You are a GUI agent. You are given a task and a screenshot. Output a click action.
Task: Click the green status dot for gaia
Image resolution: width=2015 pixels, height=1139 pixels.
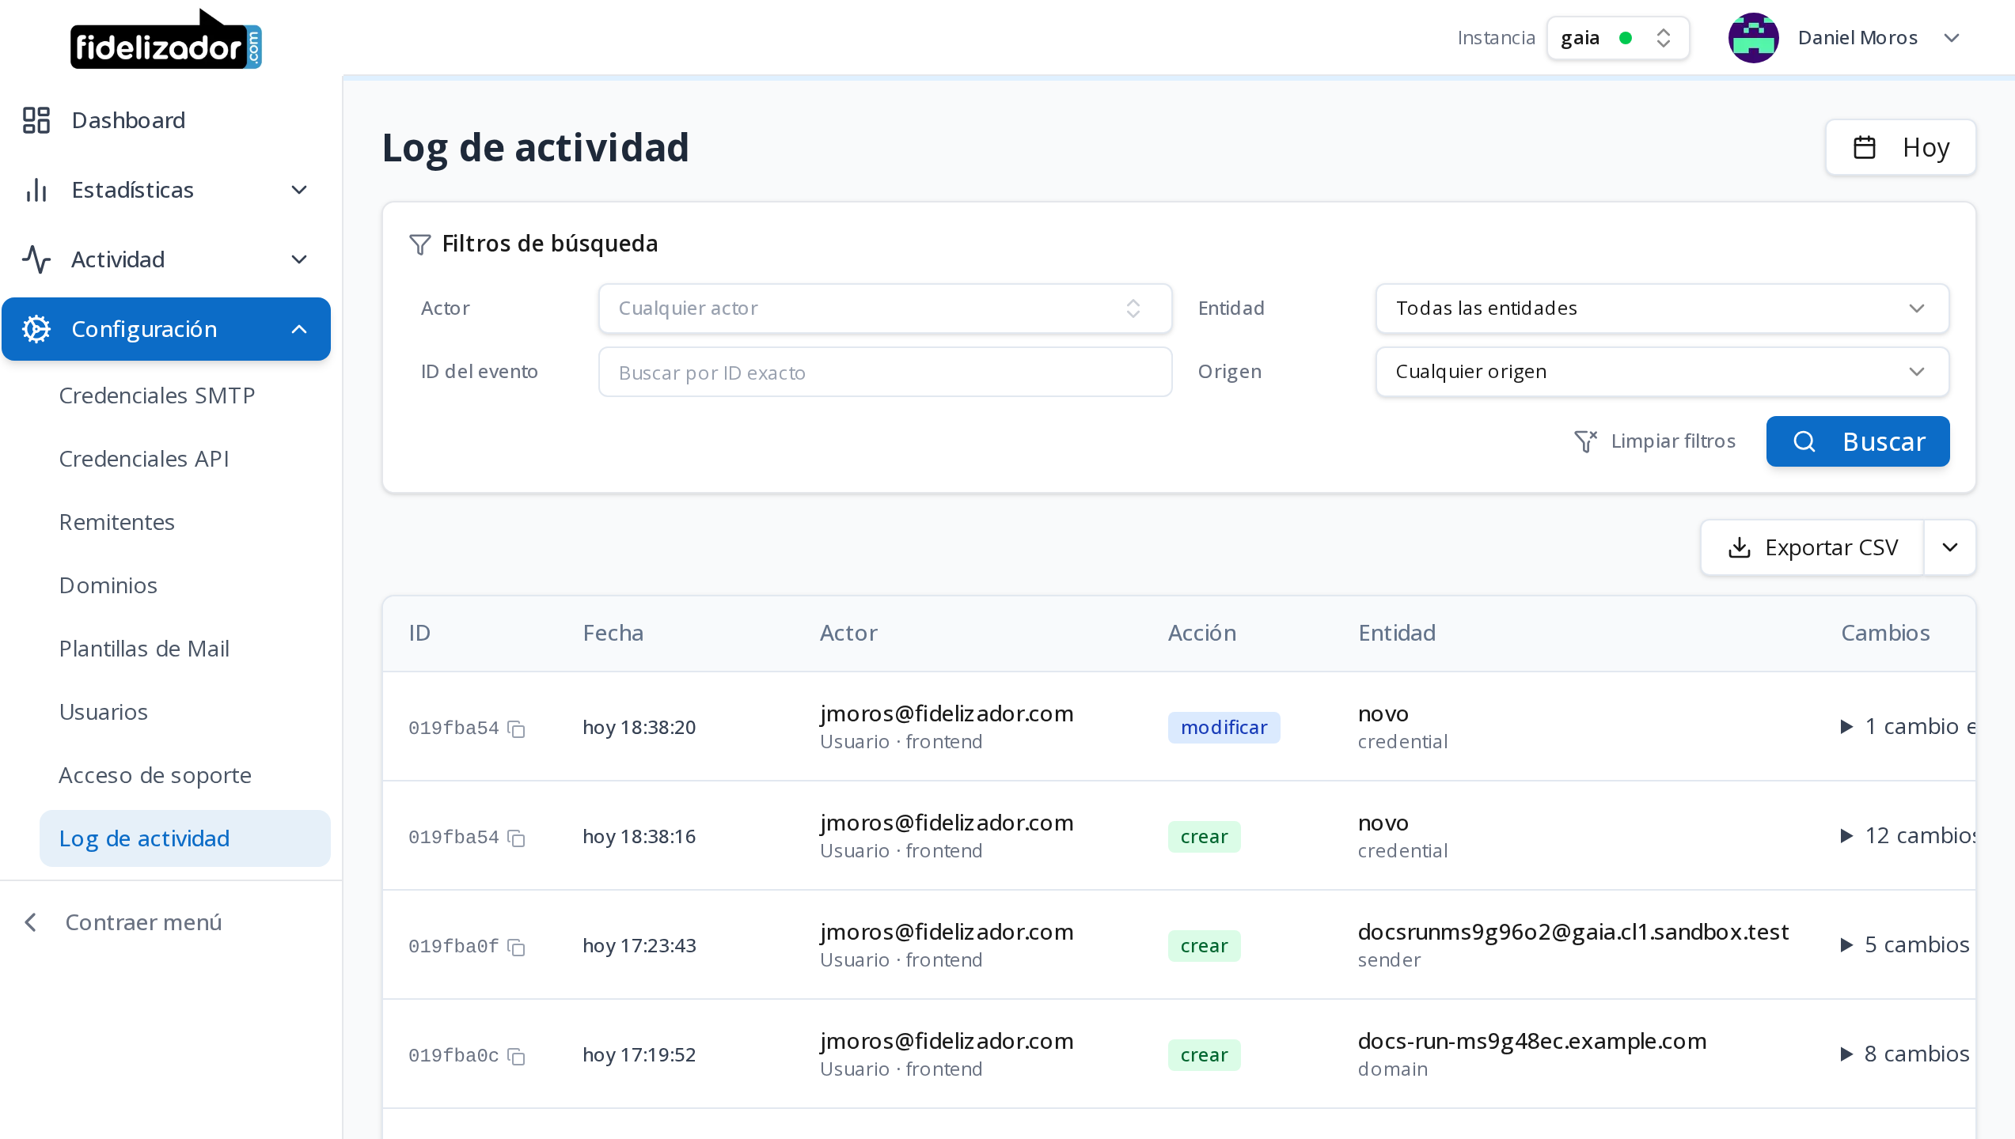[1626, 38]
